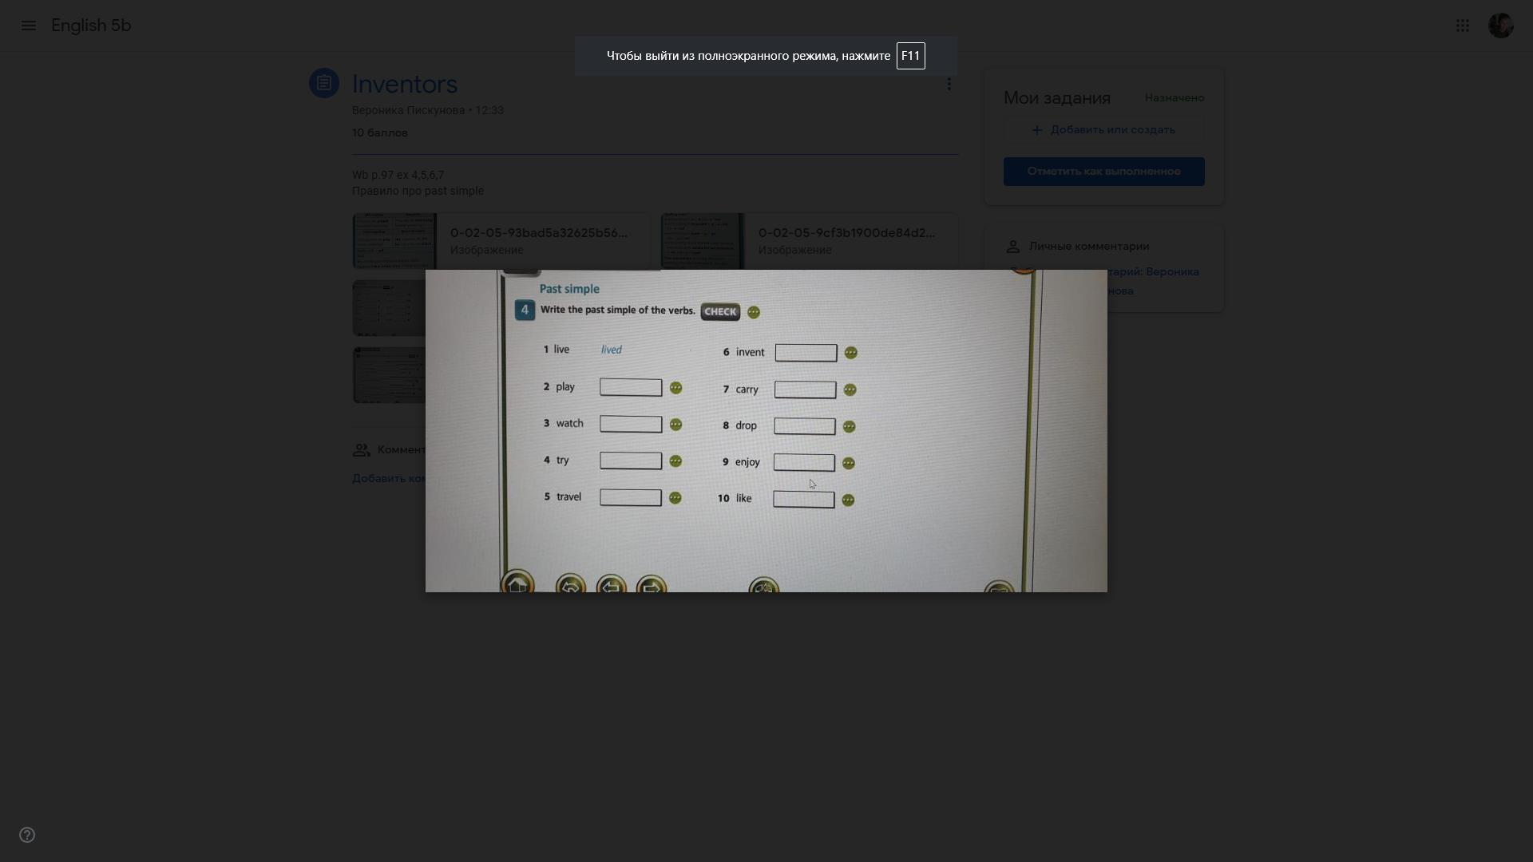The height and width of the screenshot is (862, 1533).
Task: Click the Добавить class comment link
Action: coord(389,479)
